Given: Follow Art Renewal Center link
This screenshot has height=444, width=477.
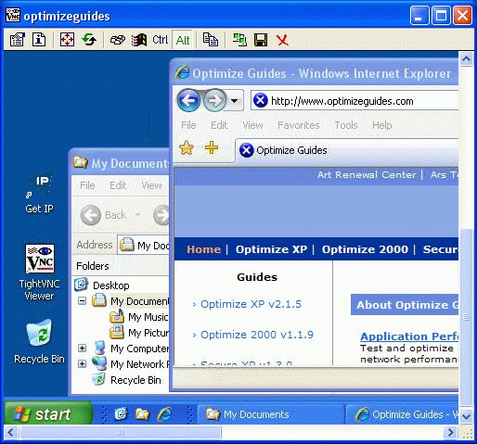Looking at the screenshot, I should coord(367,174).
